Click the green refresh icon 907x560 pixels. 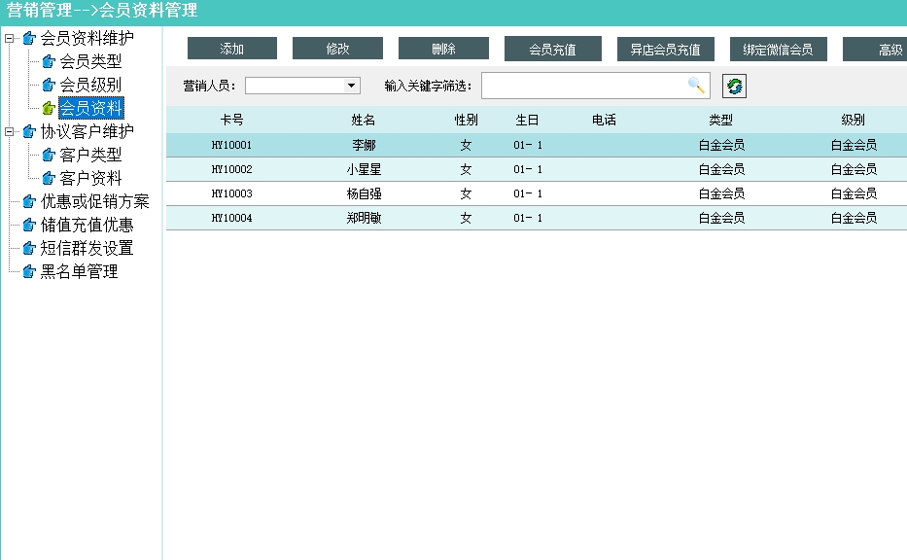click(735, 87)
